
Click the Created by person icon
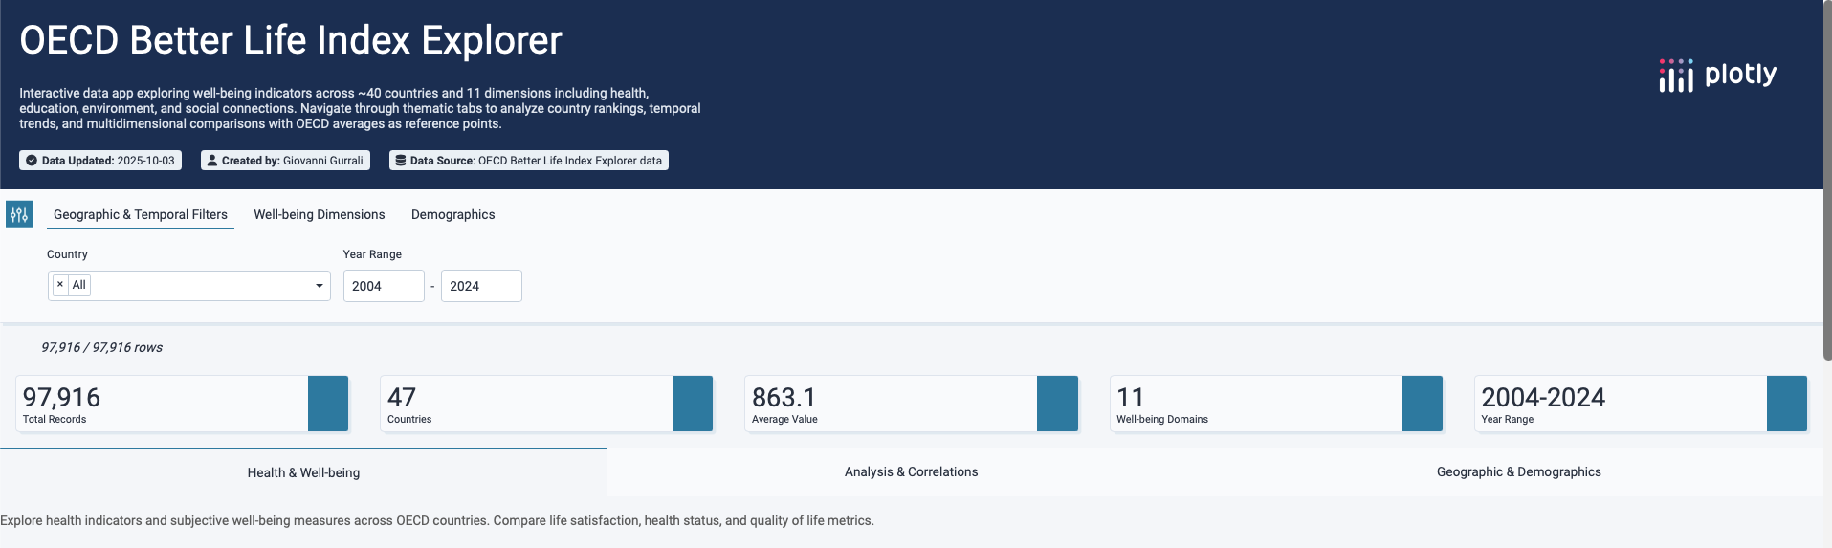point(212,161)
